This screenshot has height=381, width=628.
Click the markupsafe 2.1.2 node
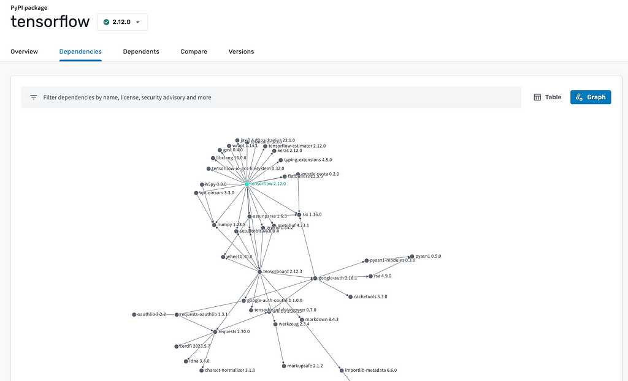(283, 366)
